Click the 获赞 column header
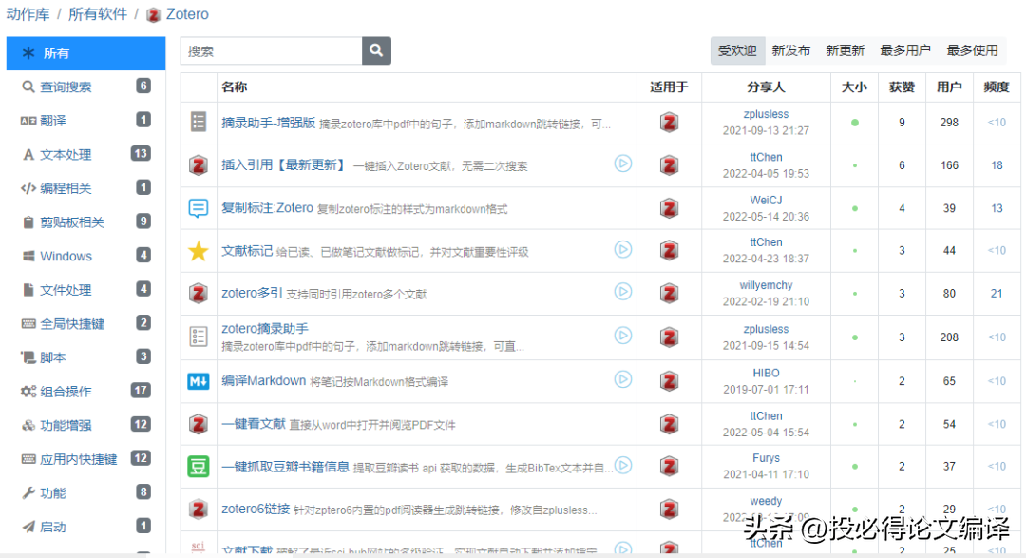Image resolution: width=1026 pixels, height=558 pixels. click(x=902, y=87)
